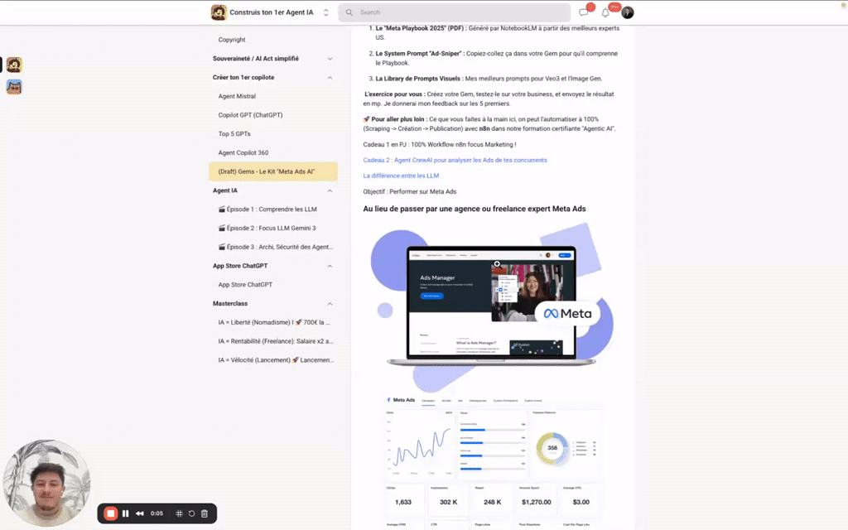Click inside the top search bar
848x530 pixels.
tap(454, 12)
